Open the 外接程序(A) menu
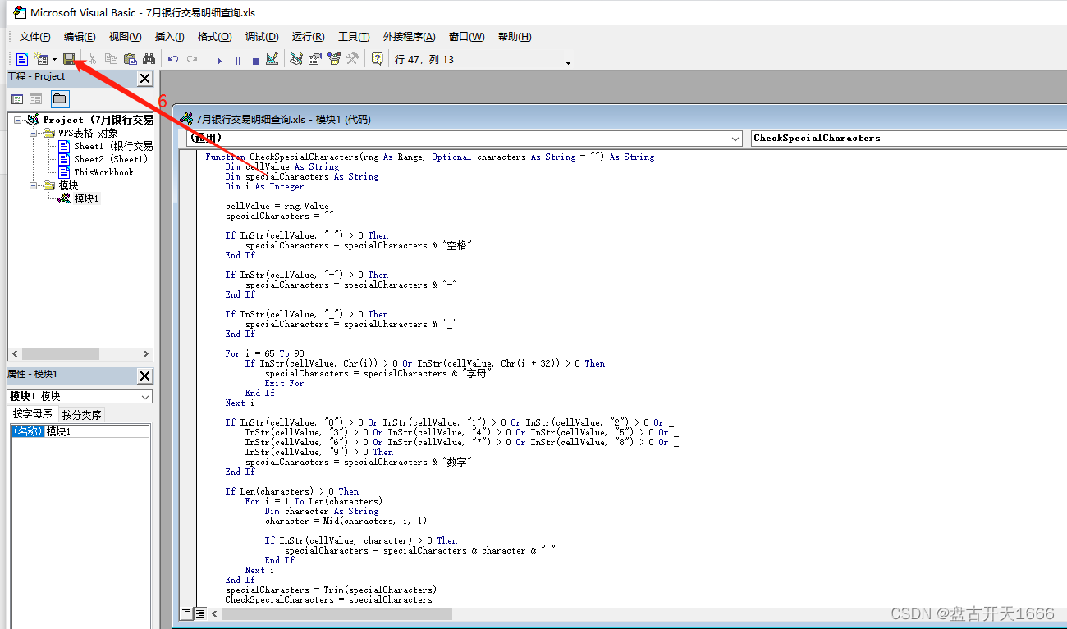Viewport: 1067px width, 629px height. click(x=410, y=37)
